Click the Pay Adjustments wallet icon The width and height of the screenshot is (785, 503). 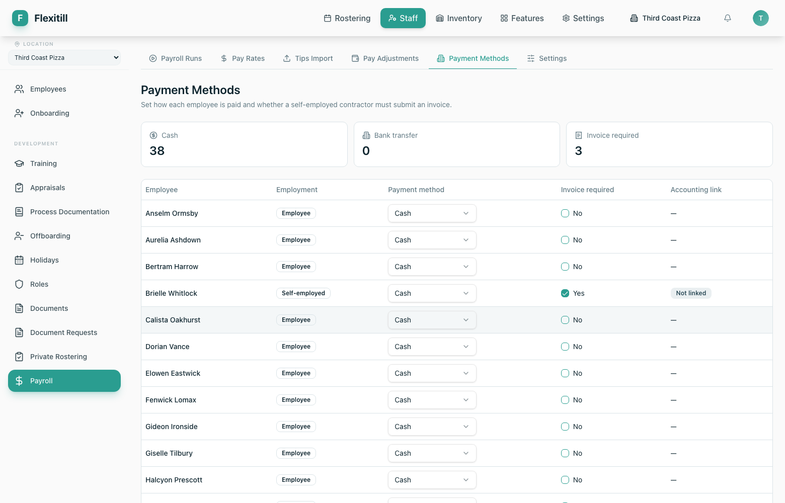355,58
